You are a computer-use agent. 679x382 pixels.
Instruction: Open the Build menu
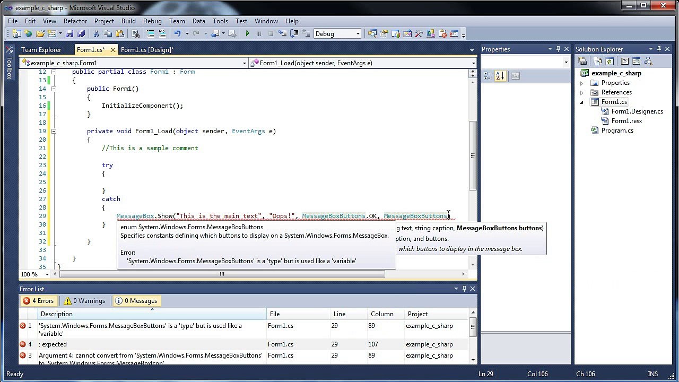(x=128, y=21)
